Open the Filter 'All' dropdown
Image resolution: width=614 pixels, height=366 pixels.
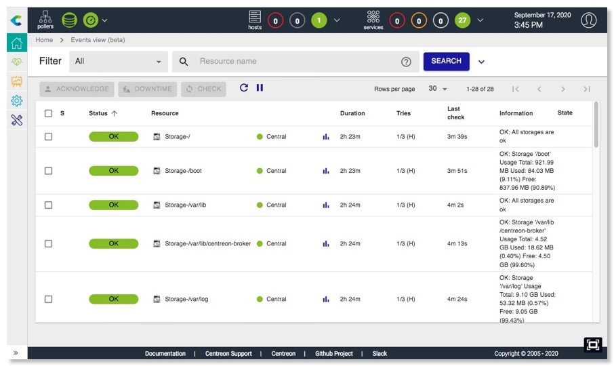119,62
